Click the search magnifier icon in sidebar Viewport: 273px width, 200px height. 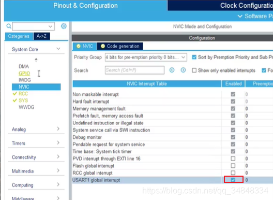click(x=9, y=26)
